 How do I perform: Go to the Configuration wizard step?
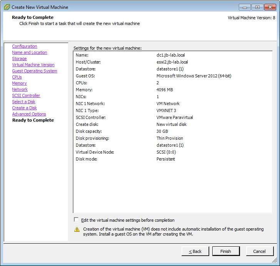click(25, 46)
